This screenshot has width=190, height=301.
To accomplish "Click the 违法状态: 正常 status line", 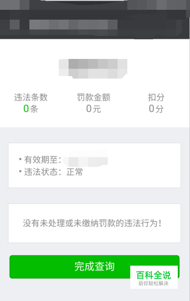I will (51, 172).
